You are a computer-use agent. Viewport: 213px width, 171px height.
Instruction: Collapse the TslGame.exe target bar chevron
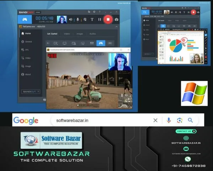tap(116, 27)
